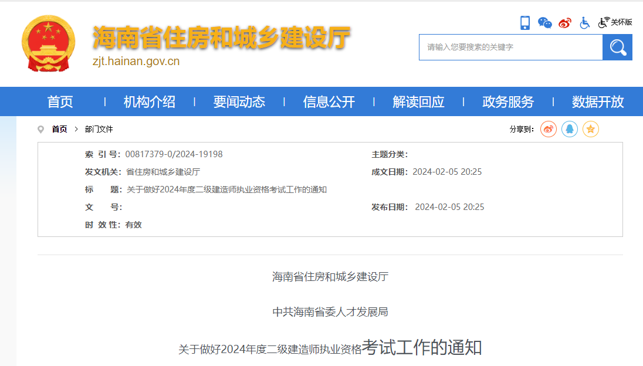The height and width of the screenshot is (366, 643).
Task: Open the 机构介绍 navigation menu
Action: click(x=150, y=101)
